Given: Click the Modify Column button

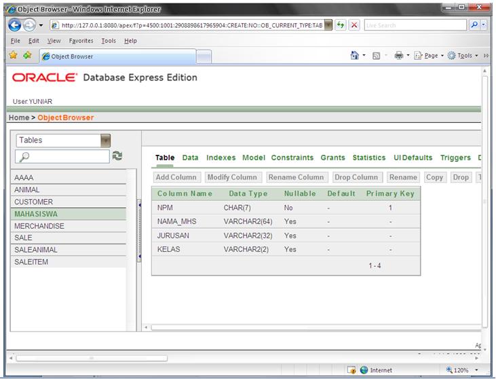Looking at the screenshot, I should coord(233,177).
